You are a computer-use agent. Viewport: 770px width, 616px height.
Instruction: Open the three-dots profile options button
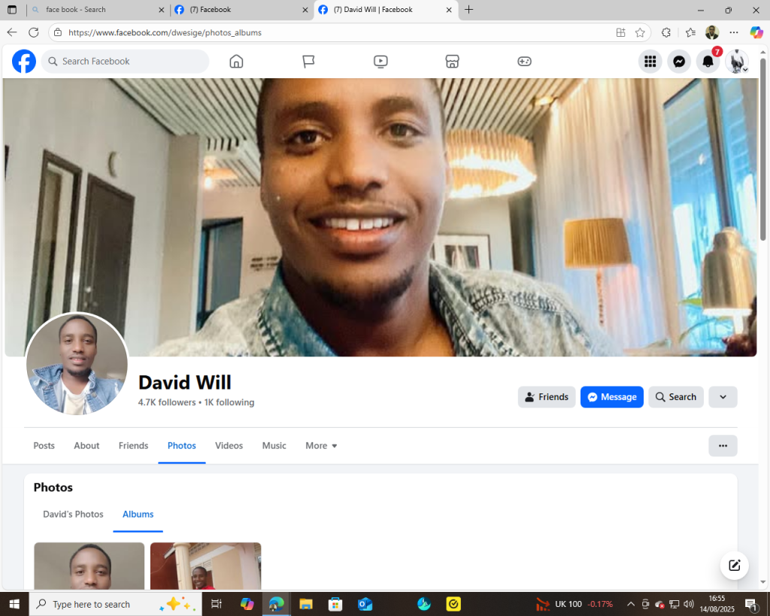coord(723,446)
